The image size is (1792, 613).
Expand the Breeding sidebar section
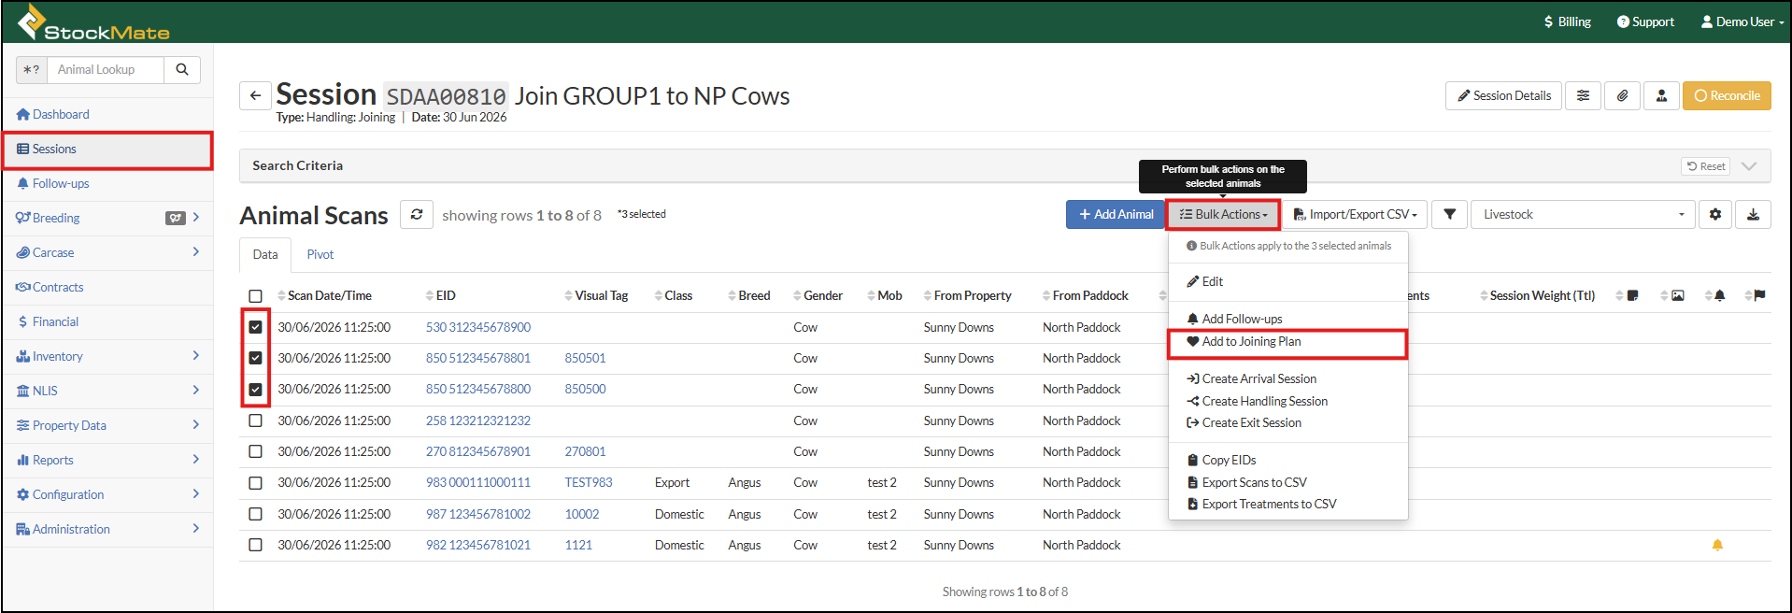[195, 218]
